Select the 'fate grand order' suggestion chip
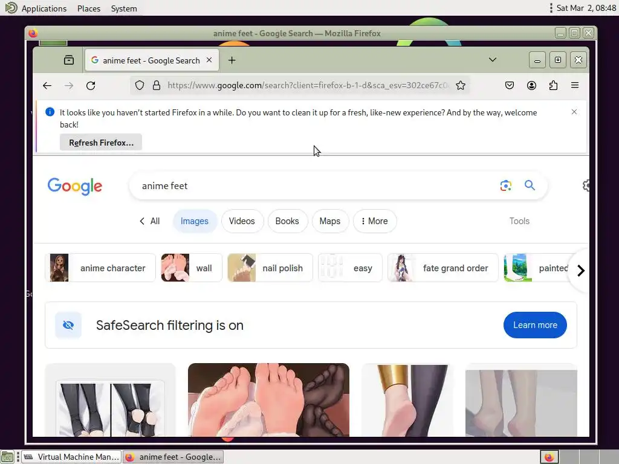This screenshot has width=619, height=464. pos(443,268)
